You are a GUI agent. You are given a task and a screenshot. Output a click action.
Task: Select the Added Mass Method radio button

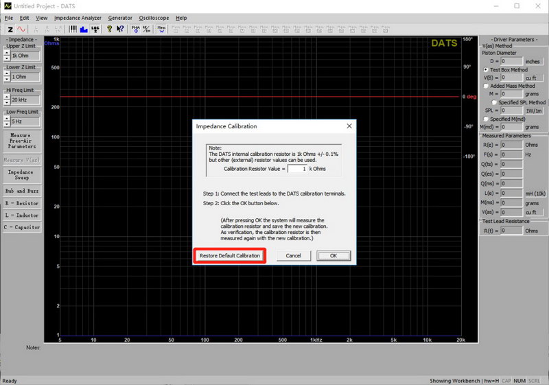[486, 86]
